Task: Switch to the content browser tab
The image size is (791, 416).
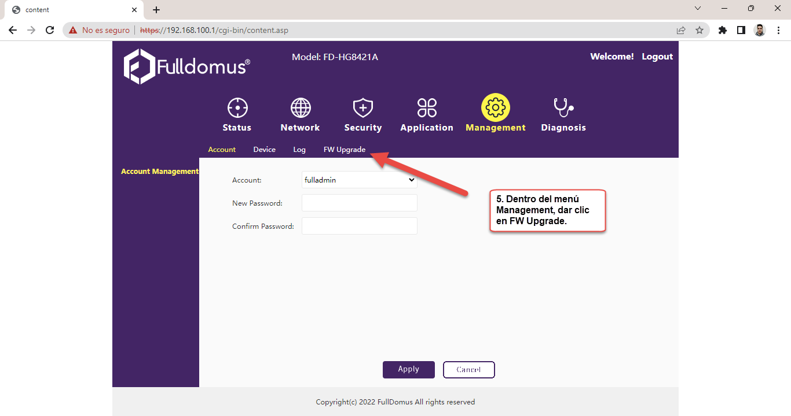Action: pos(74,10)
